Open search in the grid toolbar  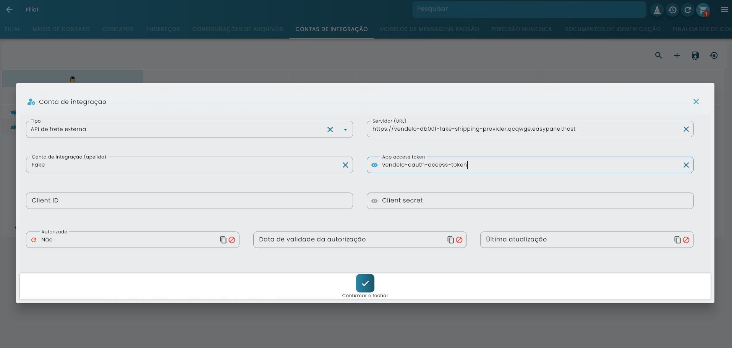click(658, 55)
